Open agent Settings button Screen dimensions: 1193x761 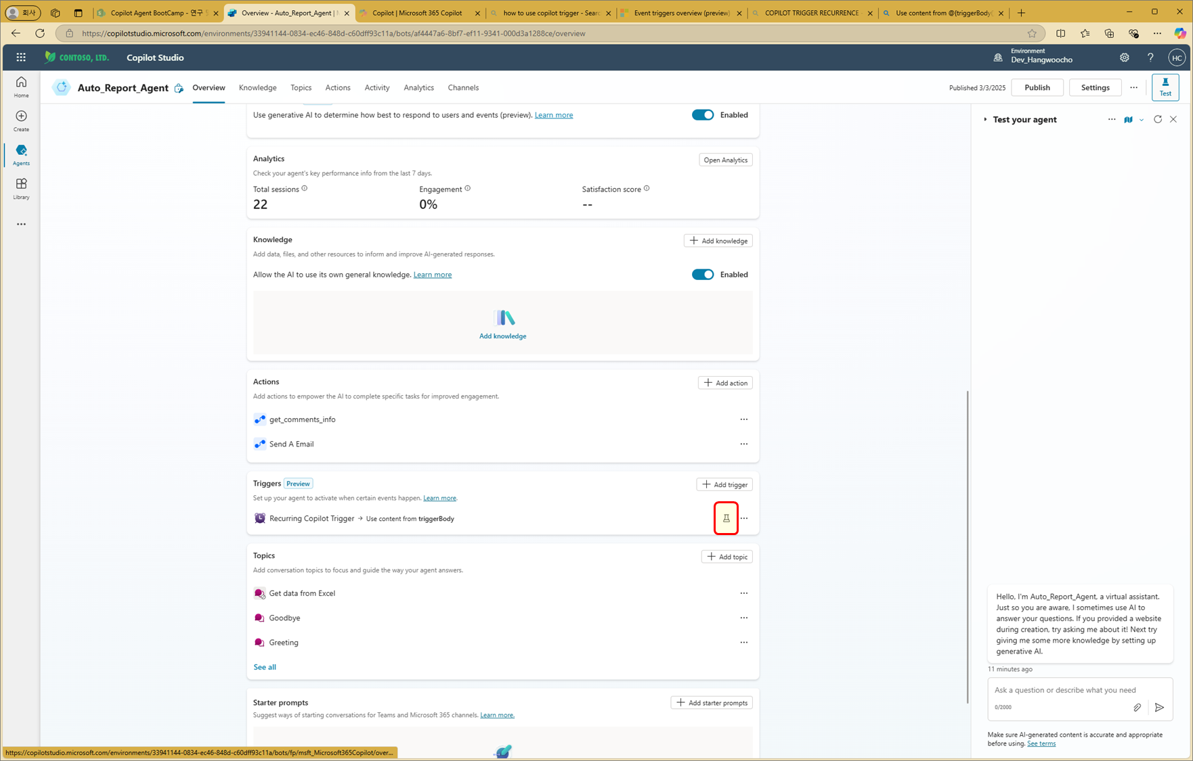click(x=1095, y=87)
